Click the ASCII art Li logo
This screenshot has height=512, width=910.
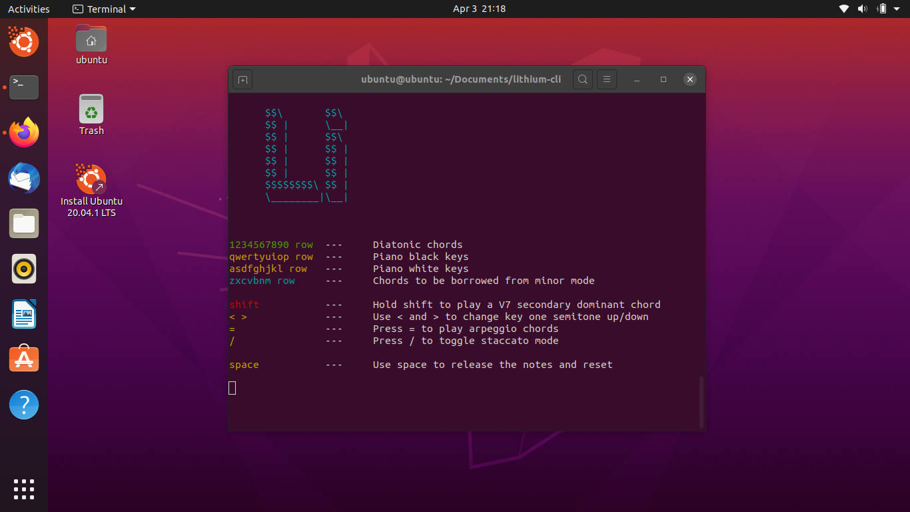307,155
